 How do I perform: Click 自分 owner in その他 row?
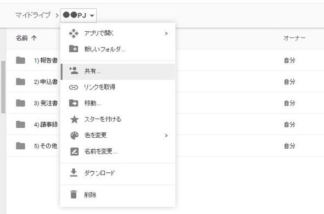[290, 146]
